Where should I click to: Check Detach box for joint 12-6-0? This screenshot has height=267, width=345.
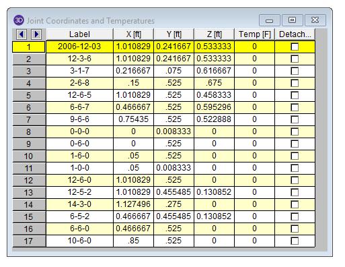[295, 180]
